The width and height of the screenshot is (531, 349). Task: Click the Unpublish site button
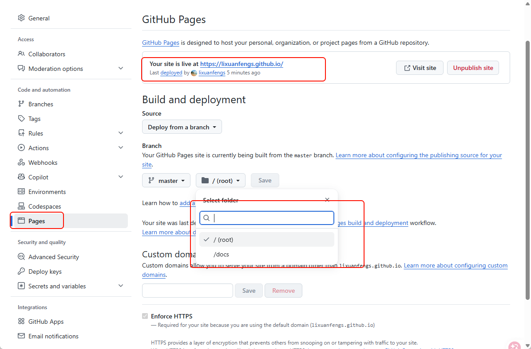473,68
